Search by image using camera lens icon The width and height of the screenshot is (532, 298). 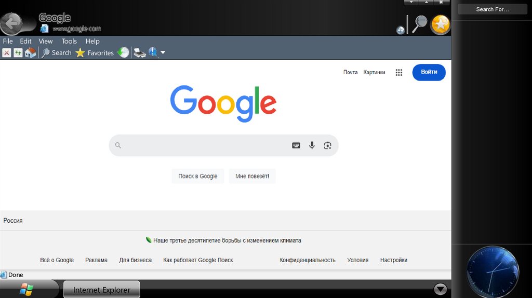[327, 145]
